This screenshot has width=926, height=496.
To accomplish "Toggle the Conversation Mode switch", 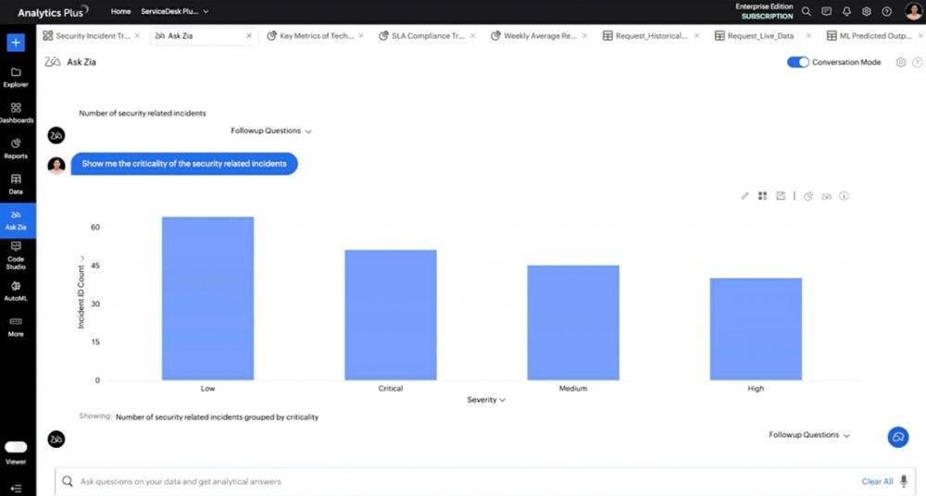I will coord(797,62).
